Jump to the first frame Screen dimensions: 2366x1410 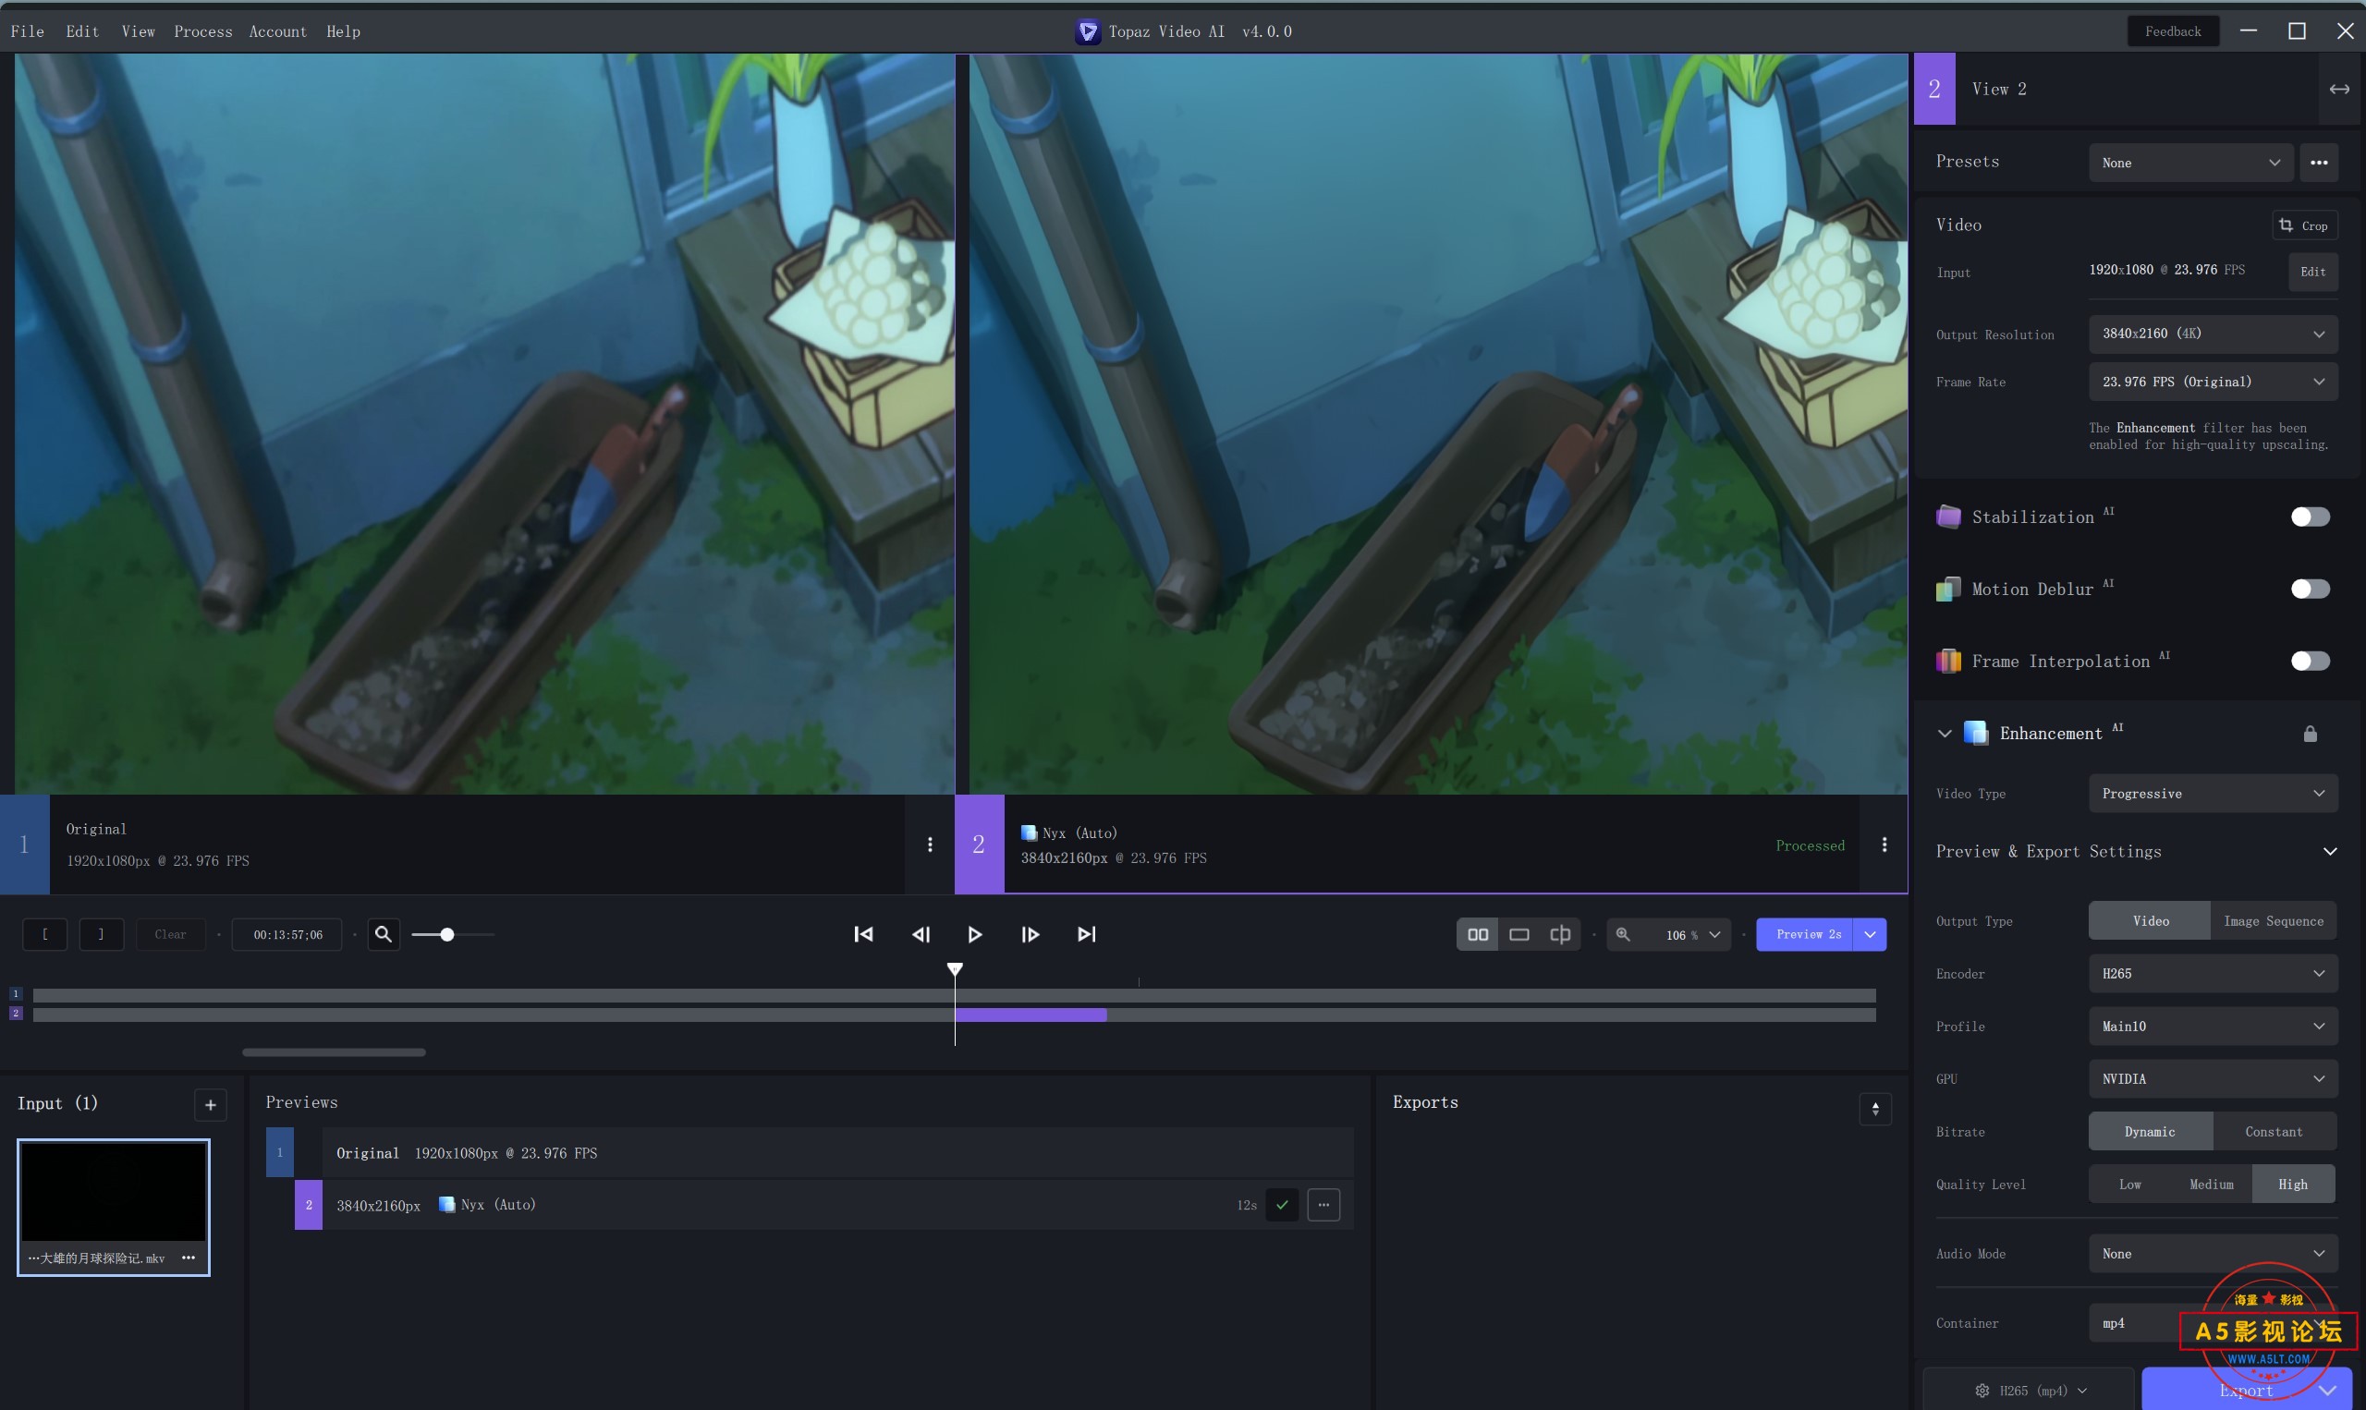(x=863, y=934)
